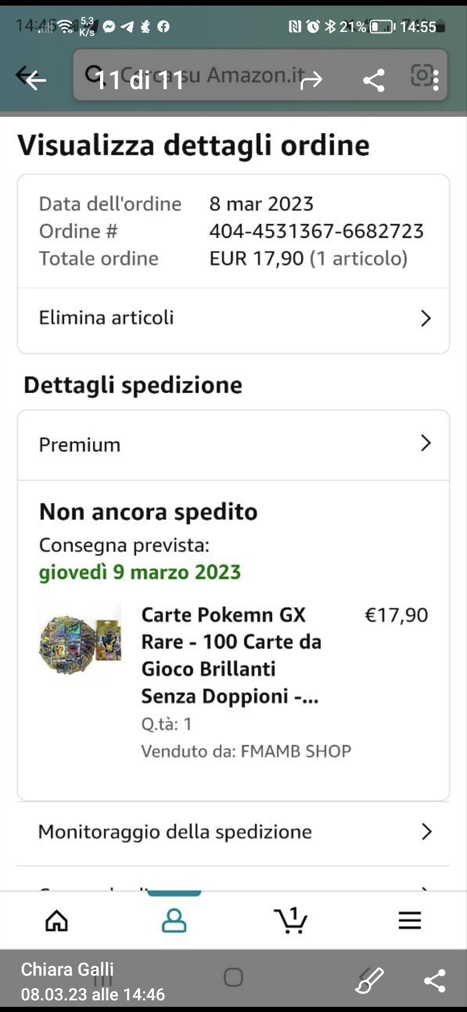
Task: Open the Carte Pokemn GX product title
Action: (231, 655)
